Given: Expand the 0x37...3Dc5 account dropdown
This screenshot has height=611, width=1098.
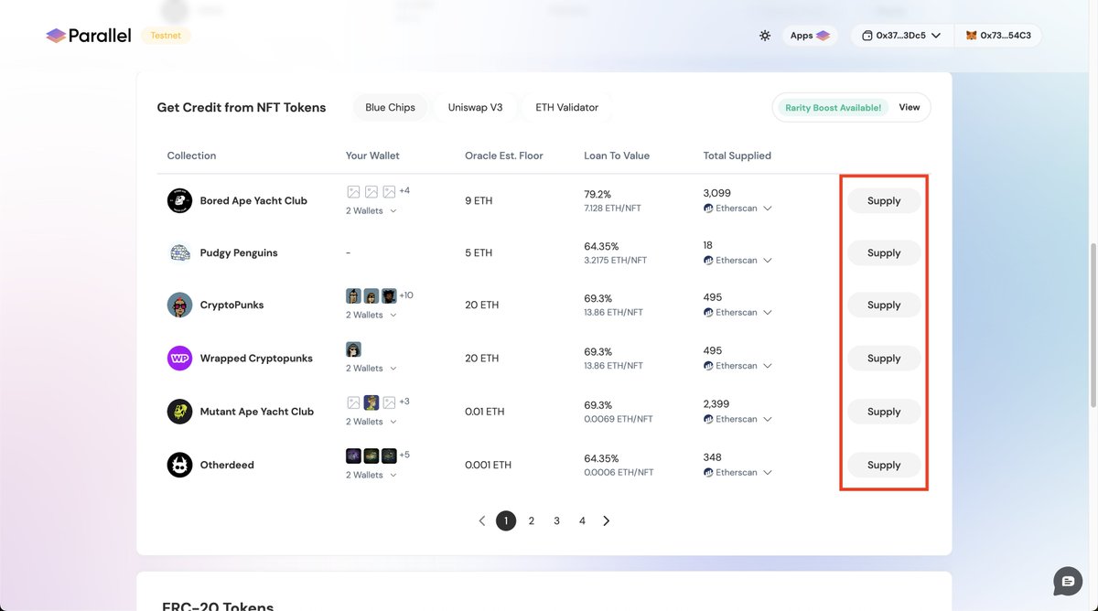Looking at the screenshot, I should [x=902, y=36].
